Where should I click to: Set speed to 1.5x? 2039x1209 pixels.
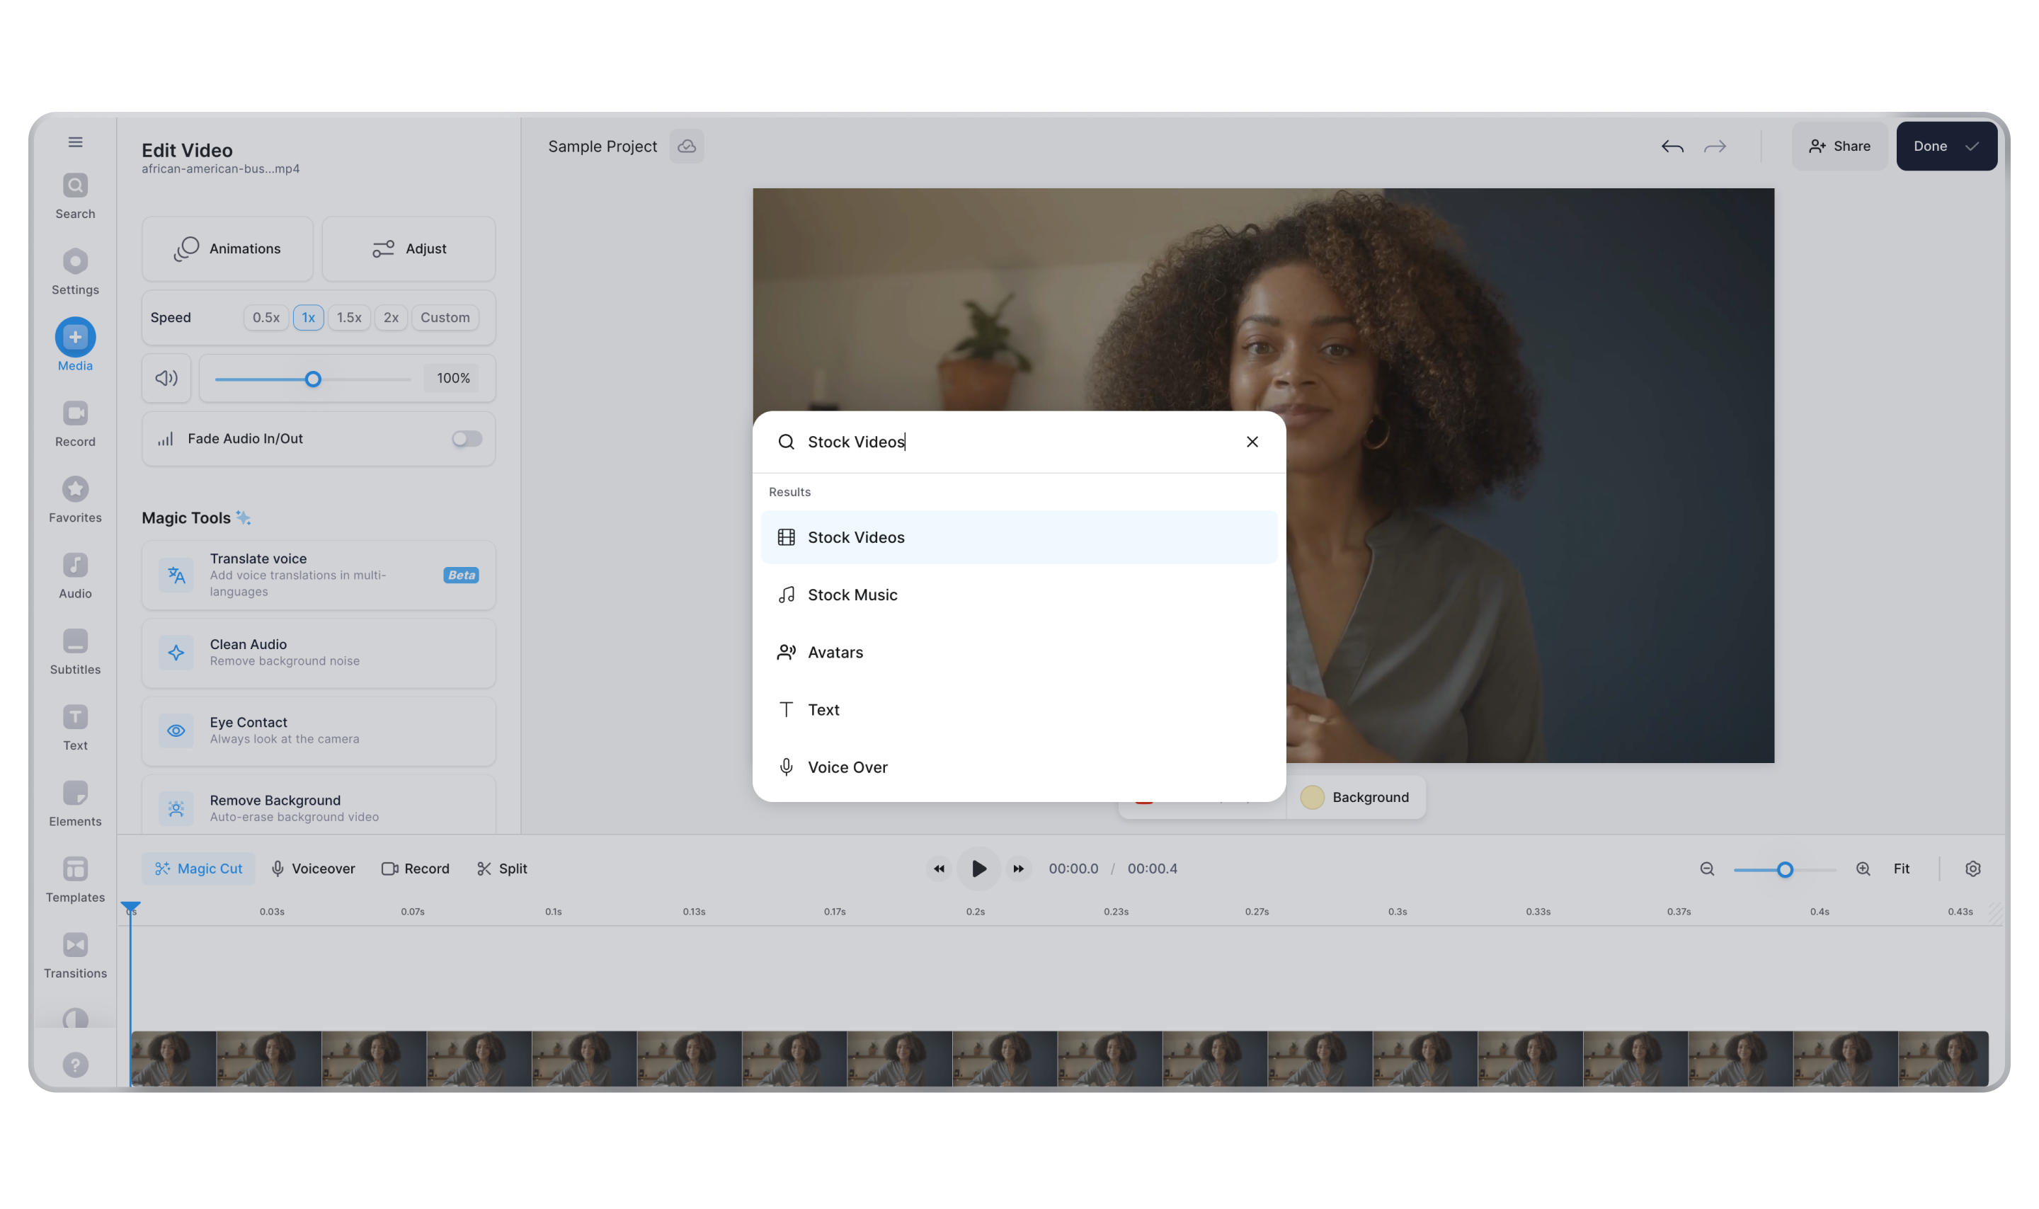pyautogui.click(x=348, y=318)
